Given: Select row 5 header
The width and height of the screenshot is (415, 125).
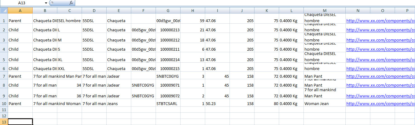Looking at the screenshot, I should (x=4, y=58).
